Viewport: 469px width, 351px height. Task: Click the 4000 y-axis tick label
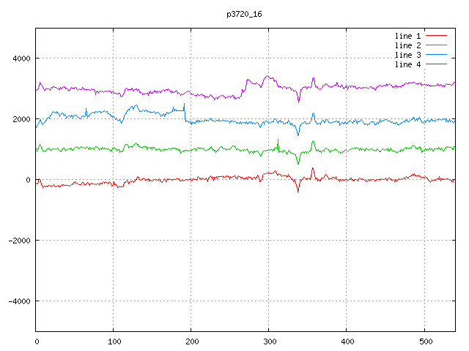(x=20, y=58)
